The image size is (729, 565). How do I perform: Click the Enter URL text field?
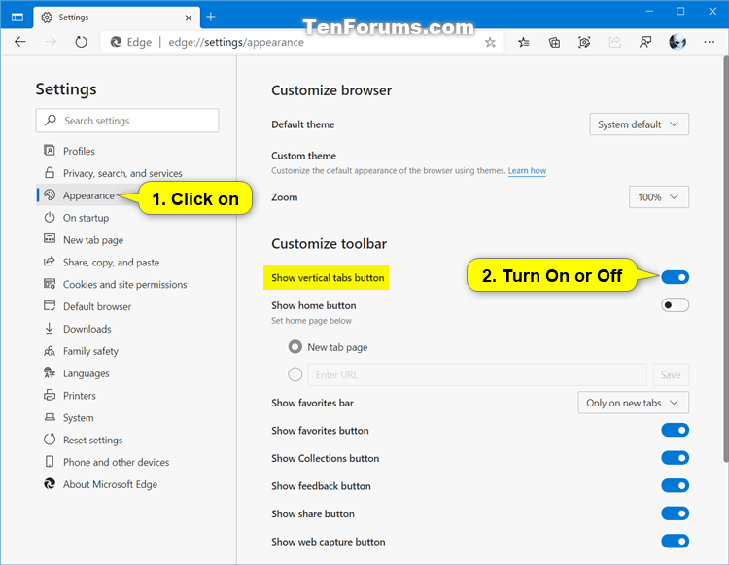coord(477,374)
